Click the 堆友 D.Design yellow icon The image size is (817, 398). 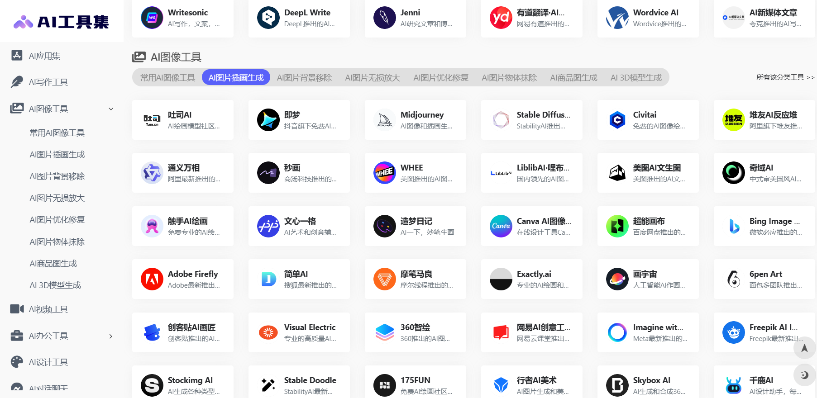point(734,120)
